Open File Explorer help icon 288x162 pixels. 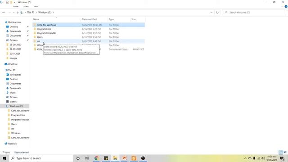[x=286, y=6]
